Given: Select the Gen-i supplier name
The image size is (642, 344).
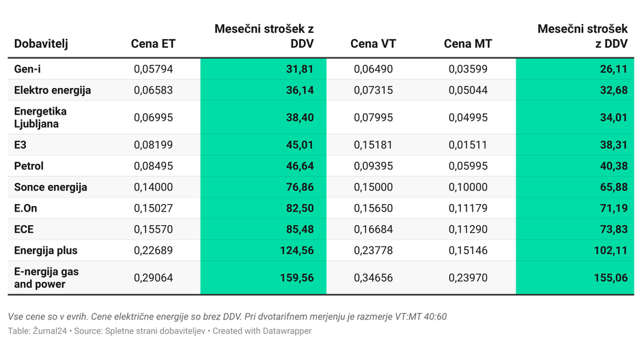Looking at the screenshot, I should (28, 69).
